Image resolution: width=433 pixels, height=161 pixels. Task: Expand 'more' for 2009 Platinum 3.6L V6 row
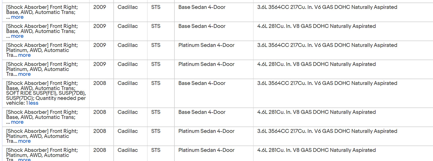pyautogui.click(x=24, y=55)
